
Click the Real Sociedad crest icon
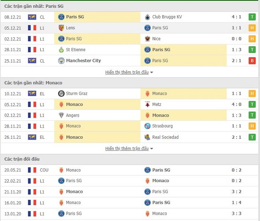[x=147, y=137]
